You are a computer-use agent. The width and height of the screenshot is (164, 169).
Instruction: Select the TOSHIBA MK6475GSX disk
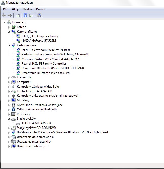pyautogui.click(x=36, y=123)
